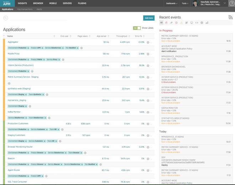Open the synthetics-web (Staging) application
The width and height of the screenshot is (235, 185).
pos(19,89)
